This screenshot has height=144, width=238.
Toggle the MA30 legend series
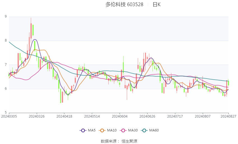pyautogui.click(x=129, y=130)
